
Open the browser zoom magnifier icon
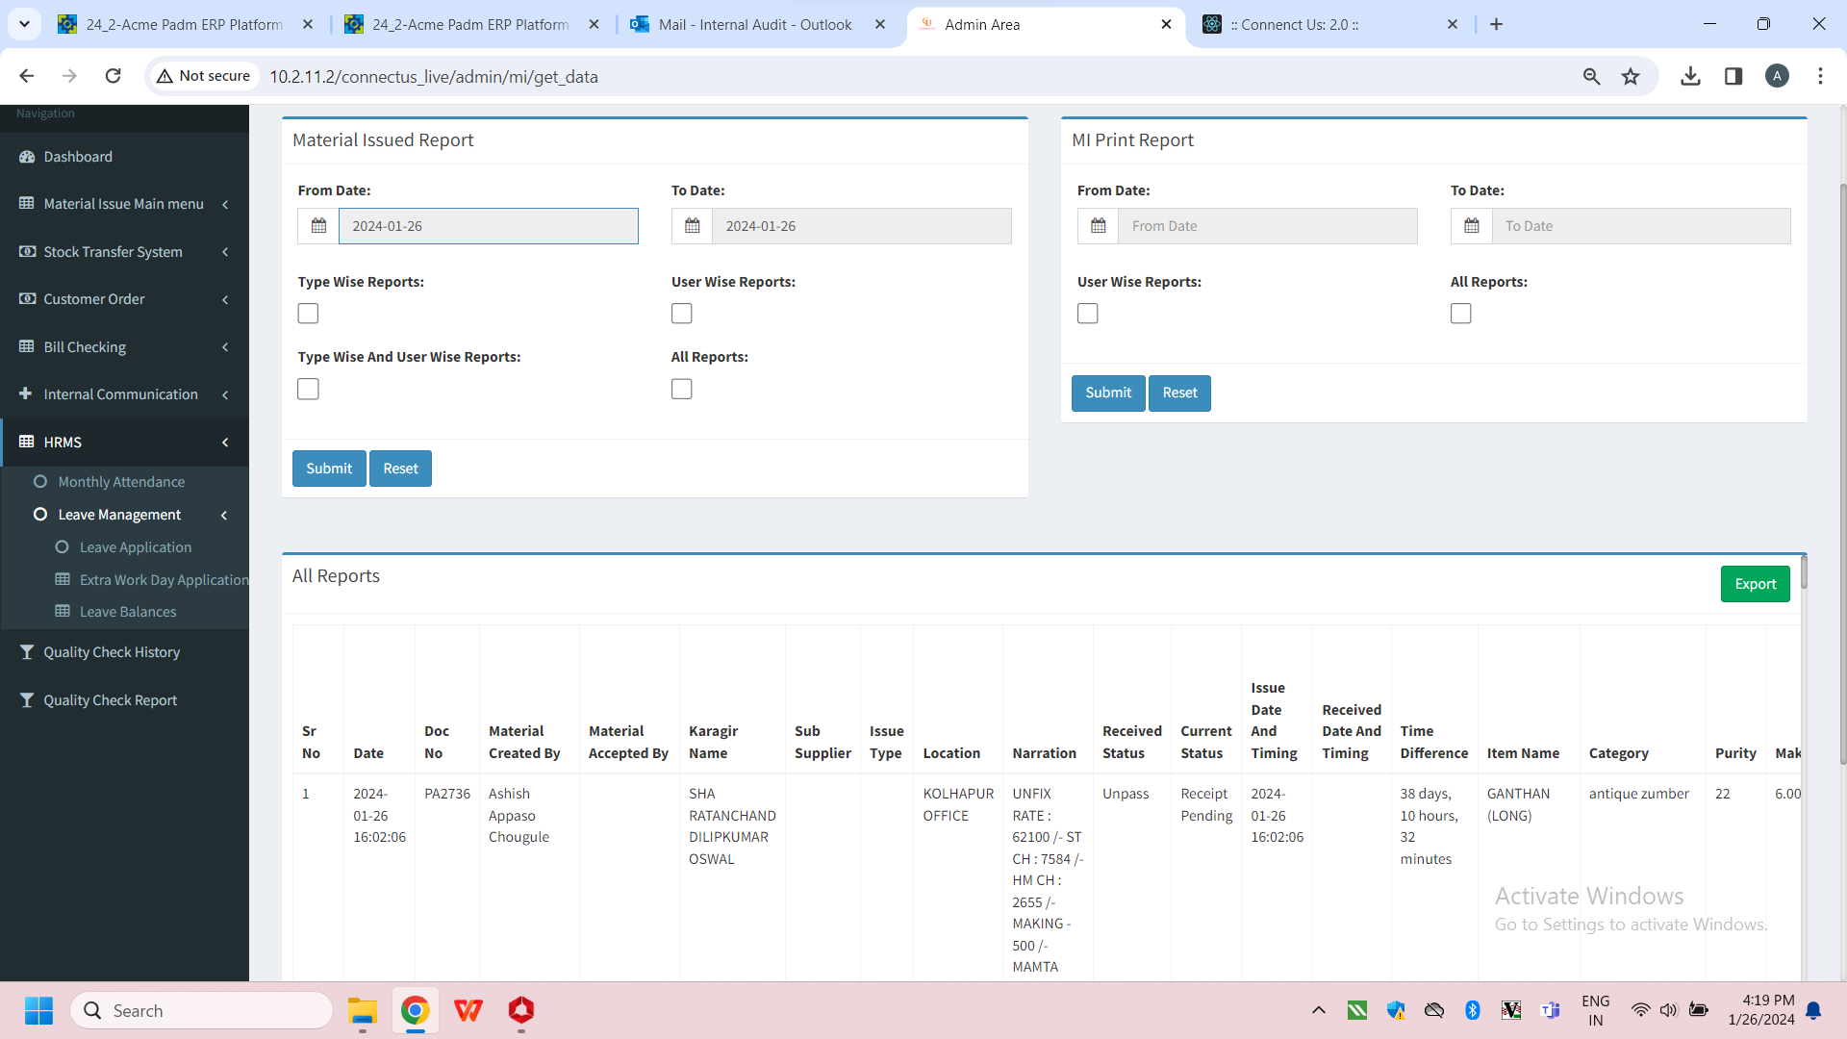tap(1591, 76)
